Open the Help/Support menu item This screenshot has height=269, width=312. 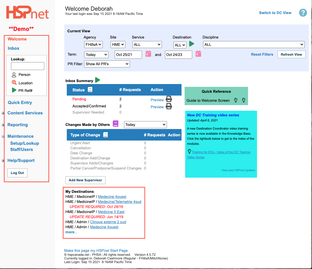tap(21, 161)
